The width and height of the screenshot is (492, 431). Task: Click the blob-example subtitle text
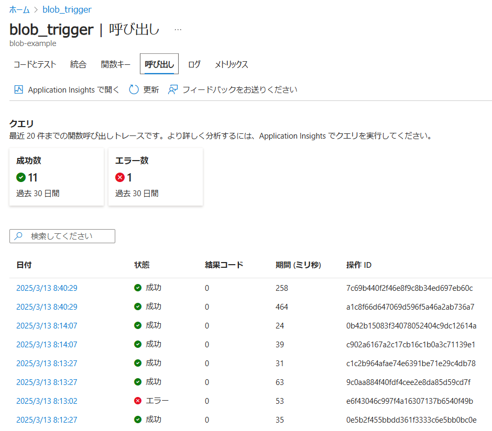[x=33, y=43]
